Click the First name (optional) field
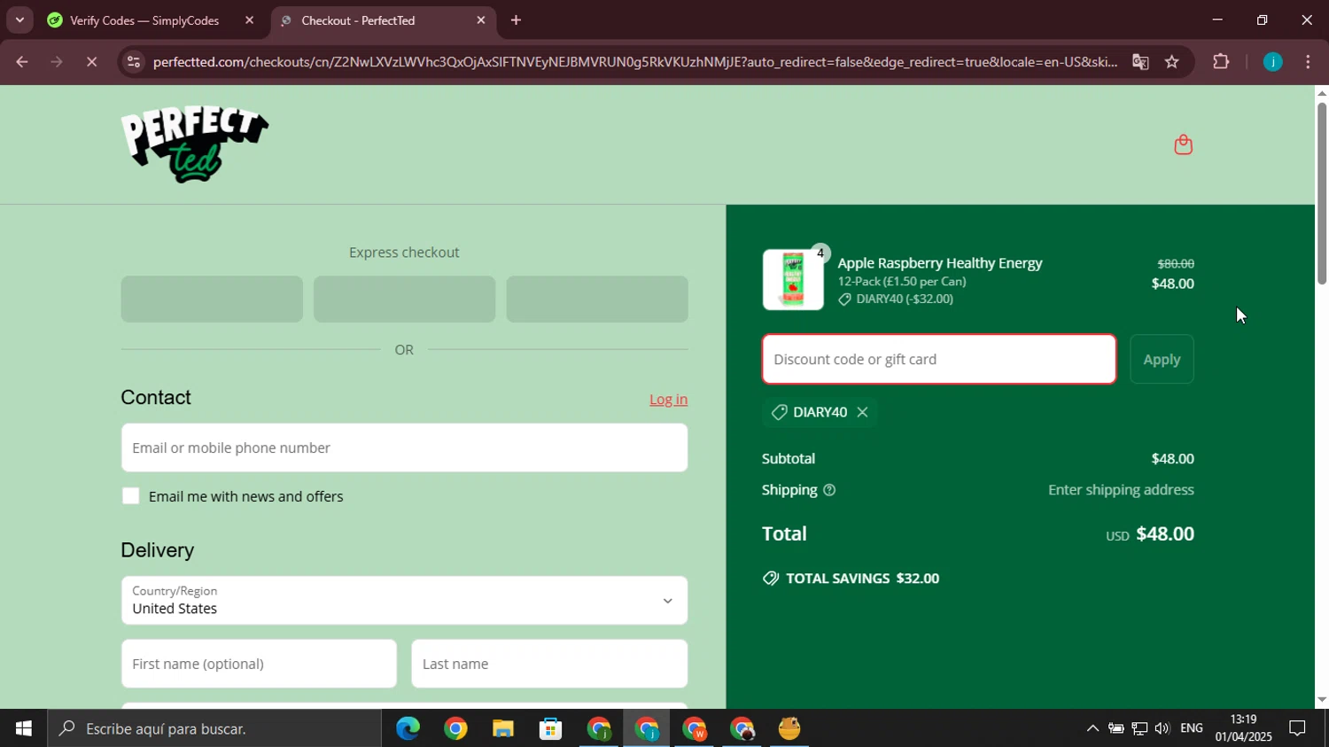This screenshot has width=1329, height=747. coord(259,664)
